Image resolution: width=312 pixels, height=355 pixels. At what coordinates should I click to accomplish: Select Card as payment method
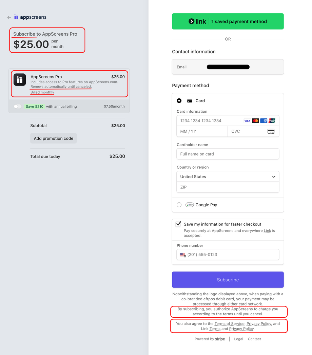click(x=179, y=100)
